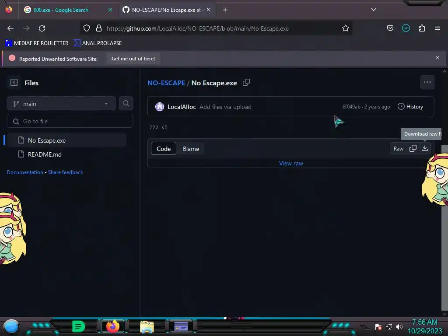
Task: Click the 772 KB file size text
Action: coord(158,127)
